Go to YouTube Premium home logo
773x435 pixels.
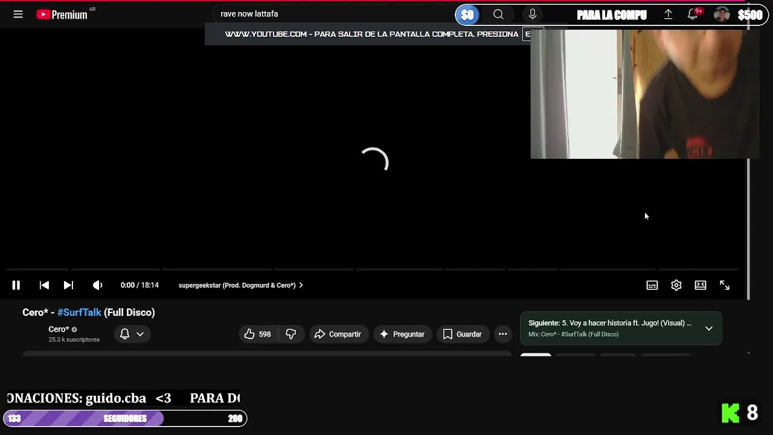62,14
